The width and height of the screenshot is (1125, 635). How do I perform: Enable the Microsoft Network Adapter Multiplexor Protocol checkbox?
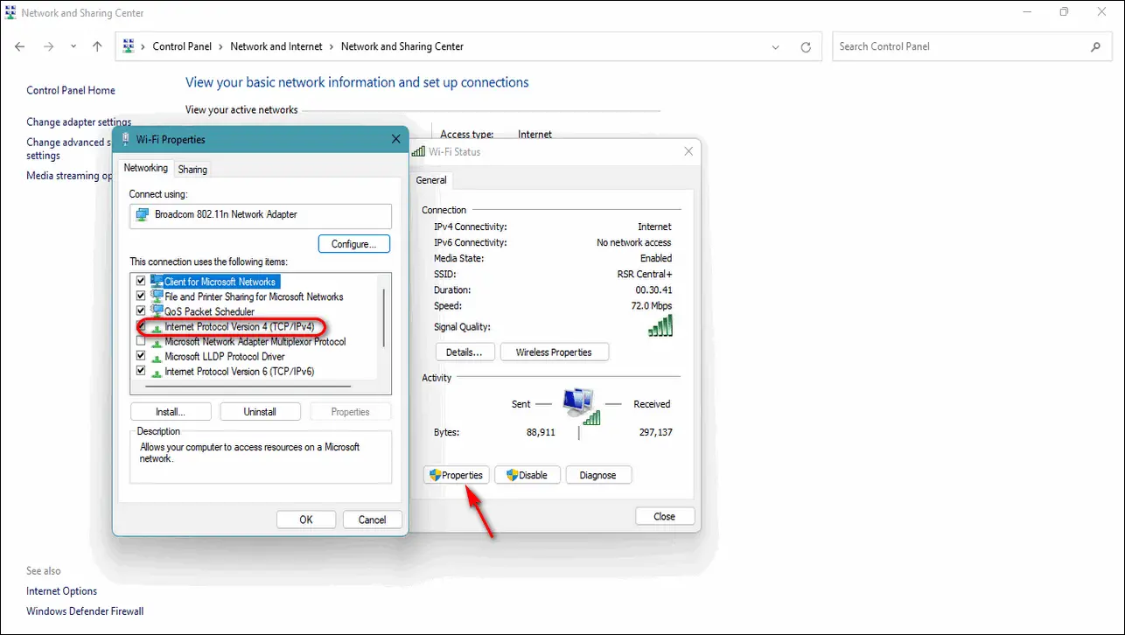(141, 342)
